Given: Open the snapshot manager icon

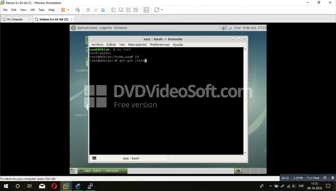Looking at the screenshot, I should pyautogui.click(x=103, y=10).
